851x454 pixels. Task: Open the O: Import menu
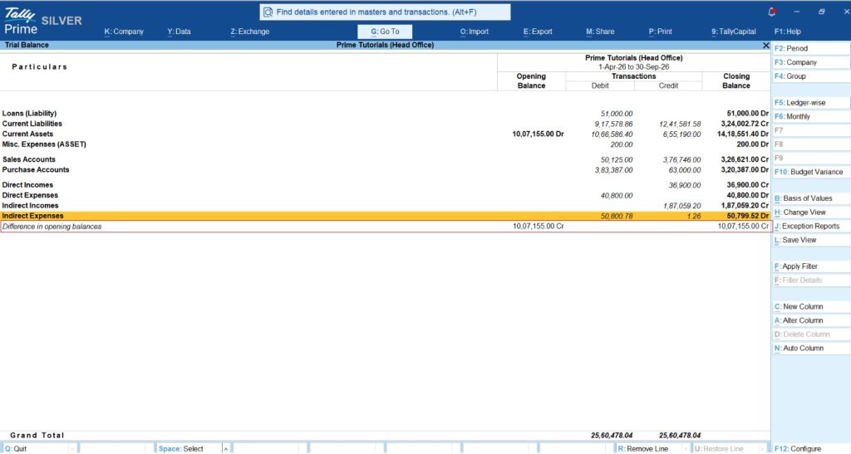[475, 32]
